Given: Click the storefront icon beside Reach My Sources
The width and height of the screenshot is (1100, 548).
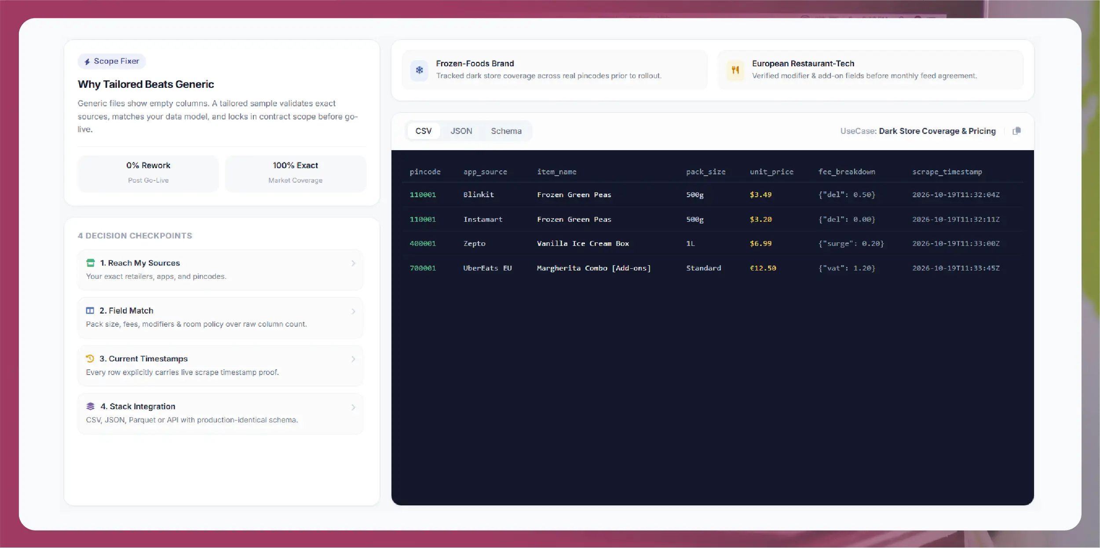Looking at the screenshot, I should [91, 263].
